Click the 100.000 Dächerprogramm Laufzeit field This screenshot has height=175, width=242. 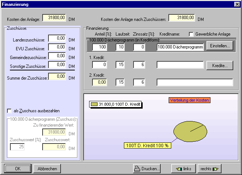(x=121, y=47)
